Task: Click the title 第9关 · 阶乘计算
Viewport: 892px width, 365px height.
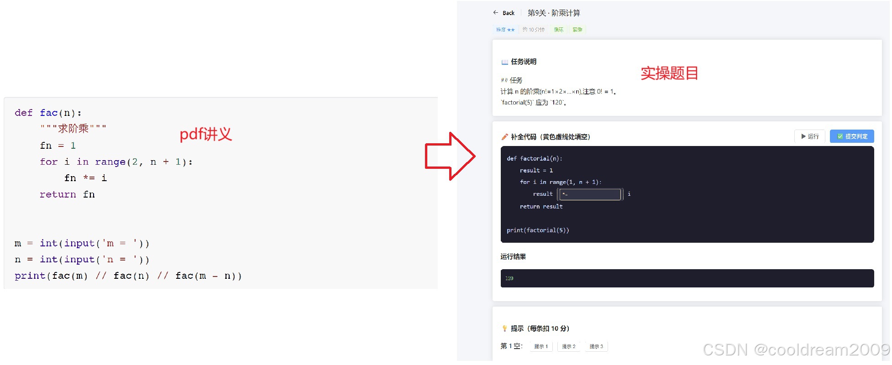Action: [x=554, y=13]
